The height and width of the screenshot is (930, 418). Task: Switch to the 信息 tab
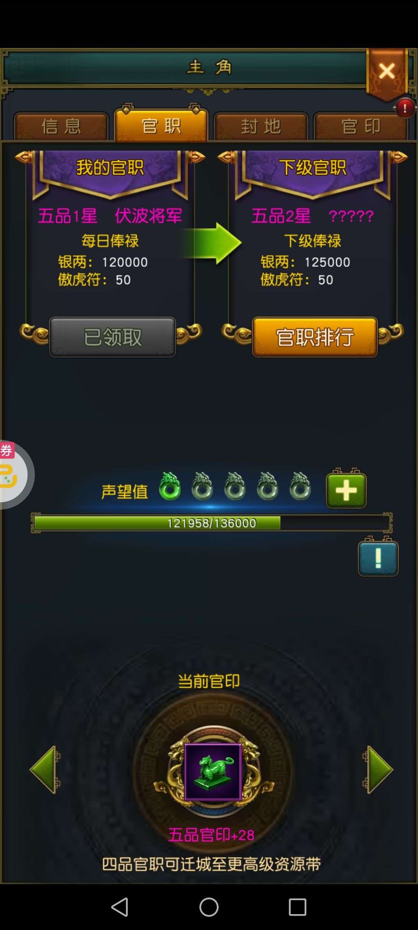click(x=61, y=126)
